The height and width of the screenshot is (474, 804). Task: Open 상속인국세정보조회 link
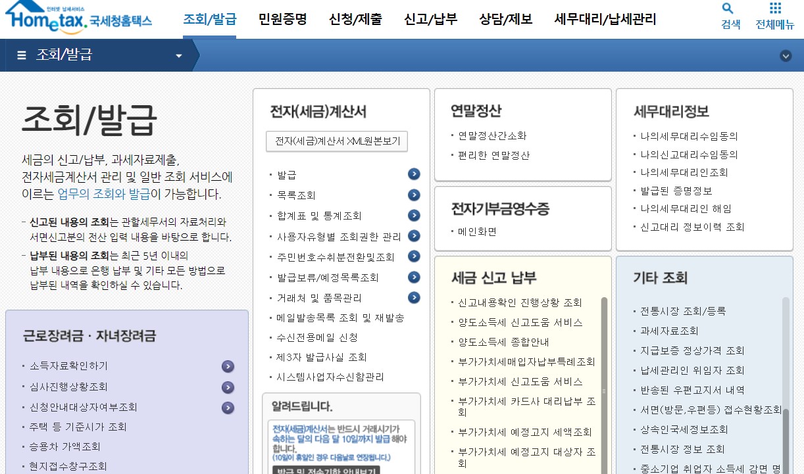tap(684, 429)
